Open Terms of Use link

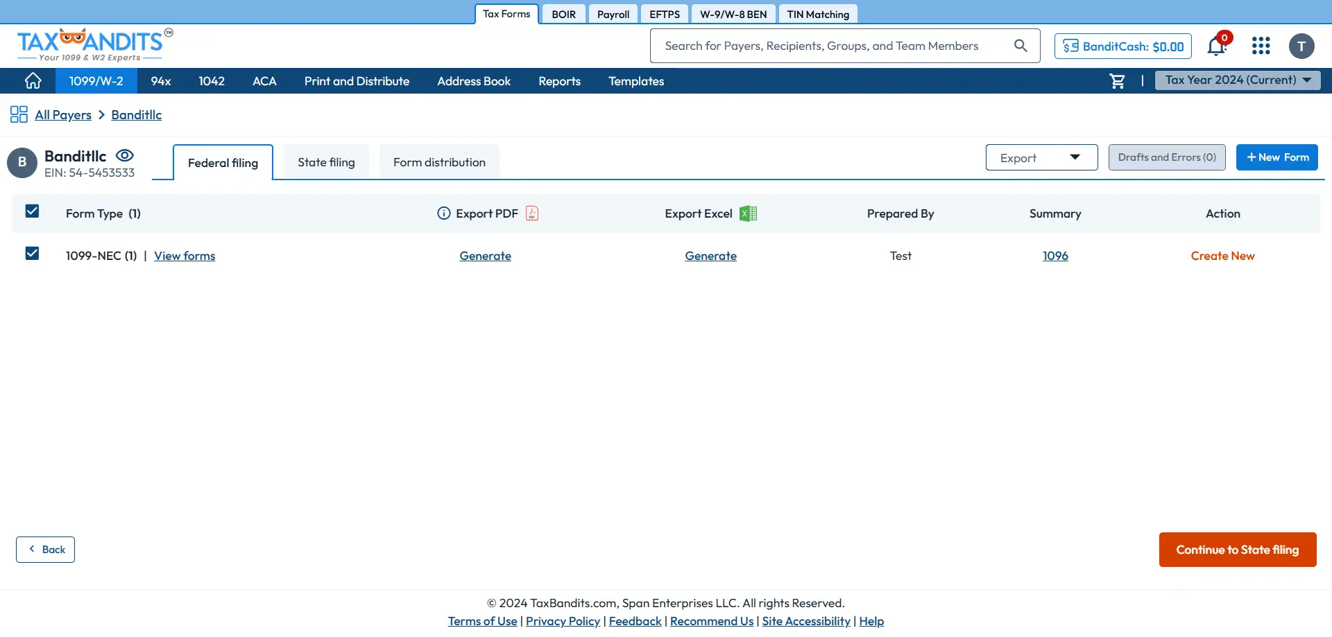pyautogui.click(x=482, y=621)
